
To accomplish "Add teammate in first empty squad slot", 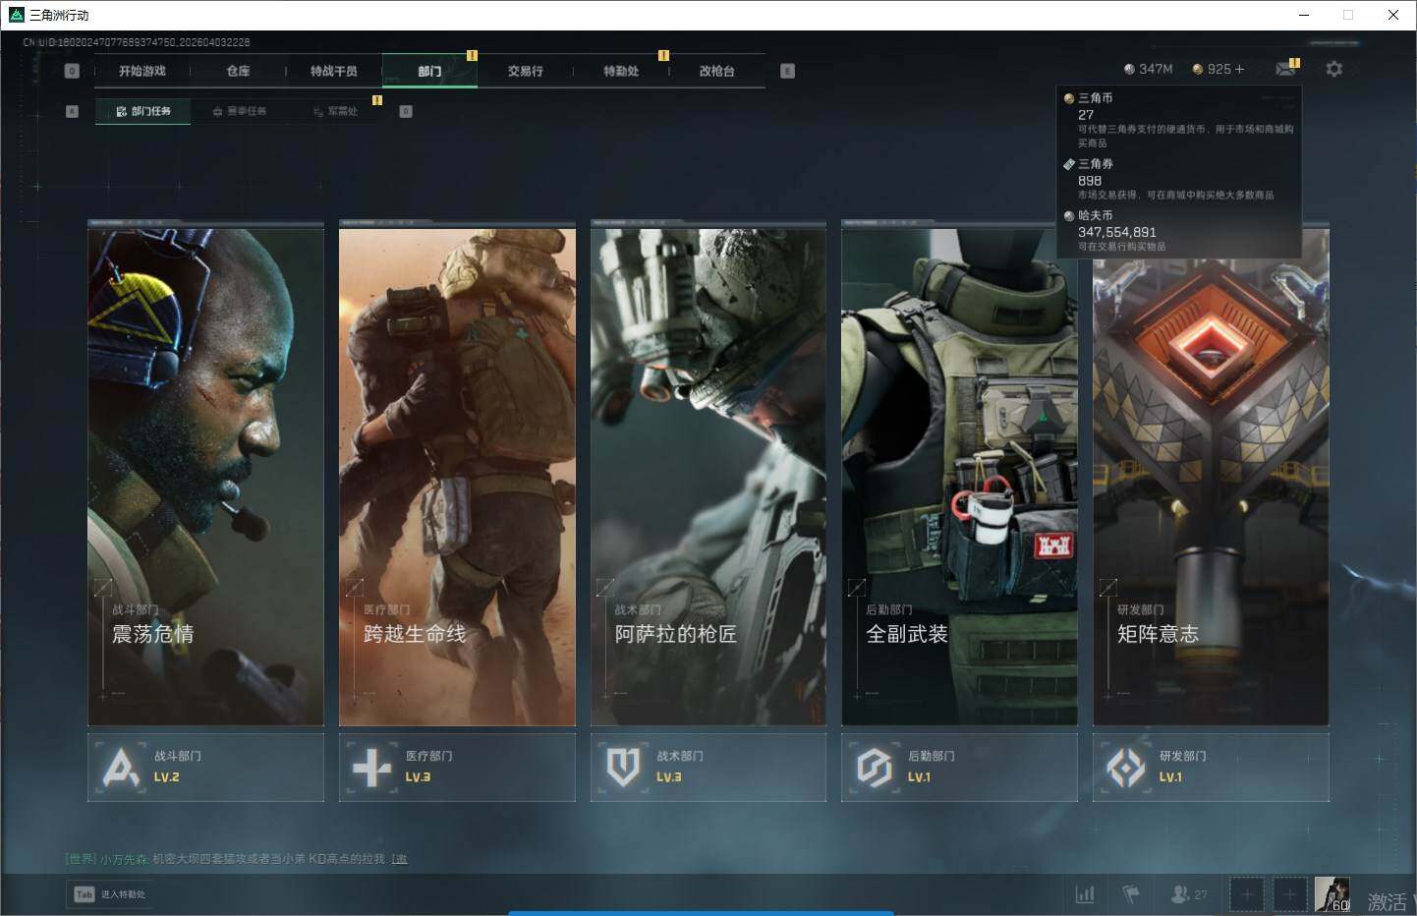I will click(x=1247, y=894).
